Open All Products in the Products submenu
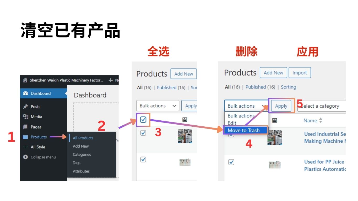This screenshot has height=201, width=358. pyautogui.click(x=83, y=138)
